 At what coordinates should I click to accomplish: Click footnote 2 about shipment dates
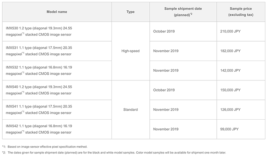click(114, 152)
